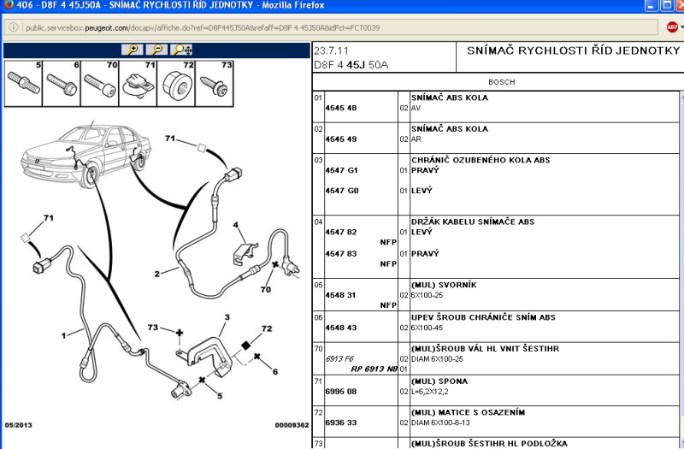Screen dimensions: 684x449
Task: Select socket screw thumbnail number 70
Action: coord(99,83)
